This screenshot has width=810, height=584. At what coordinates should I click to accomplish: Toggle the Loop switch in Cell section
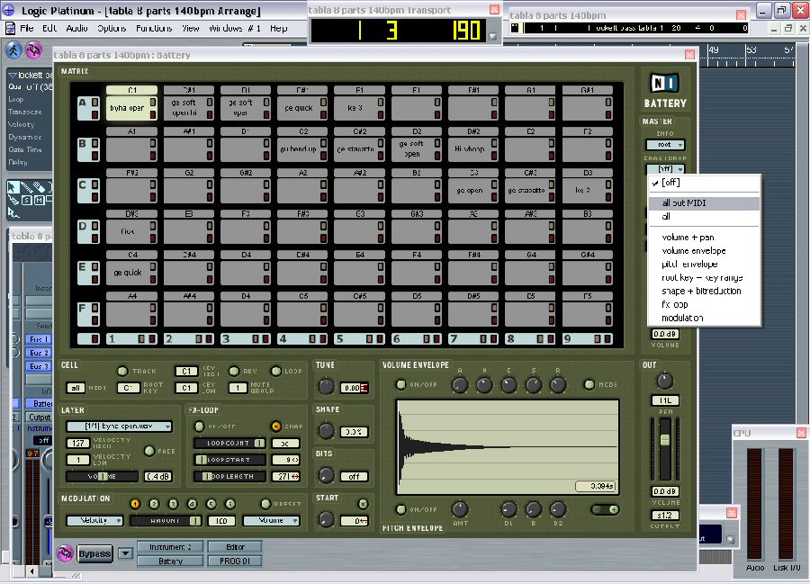tap(277, 371)
